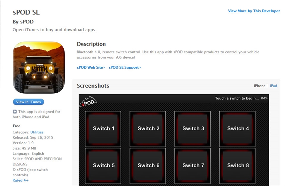Image resolution: width=285 pixels, height=186 pixels.
Task: Click the sPOD SE app title
Action: (26, 12)
